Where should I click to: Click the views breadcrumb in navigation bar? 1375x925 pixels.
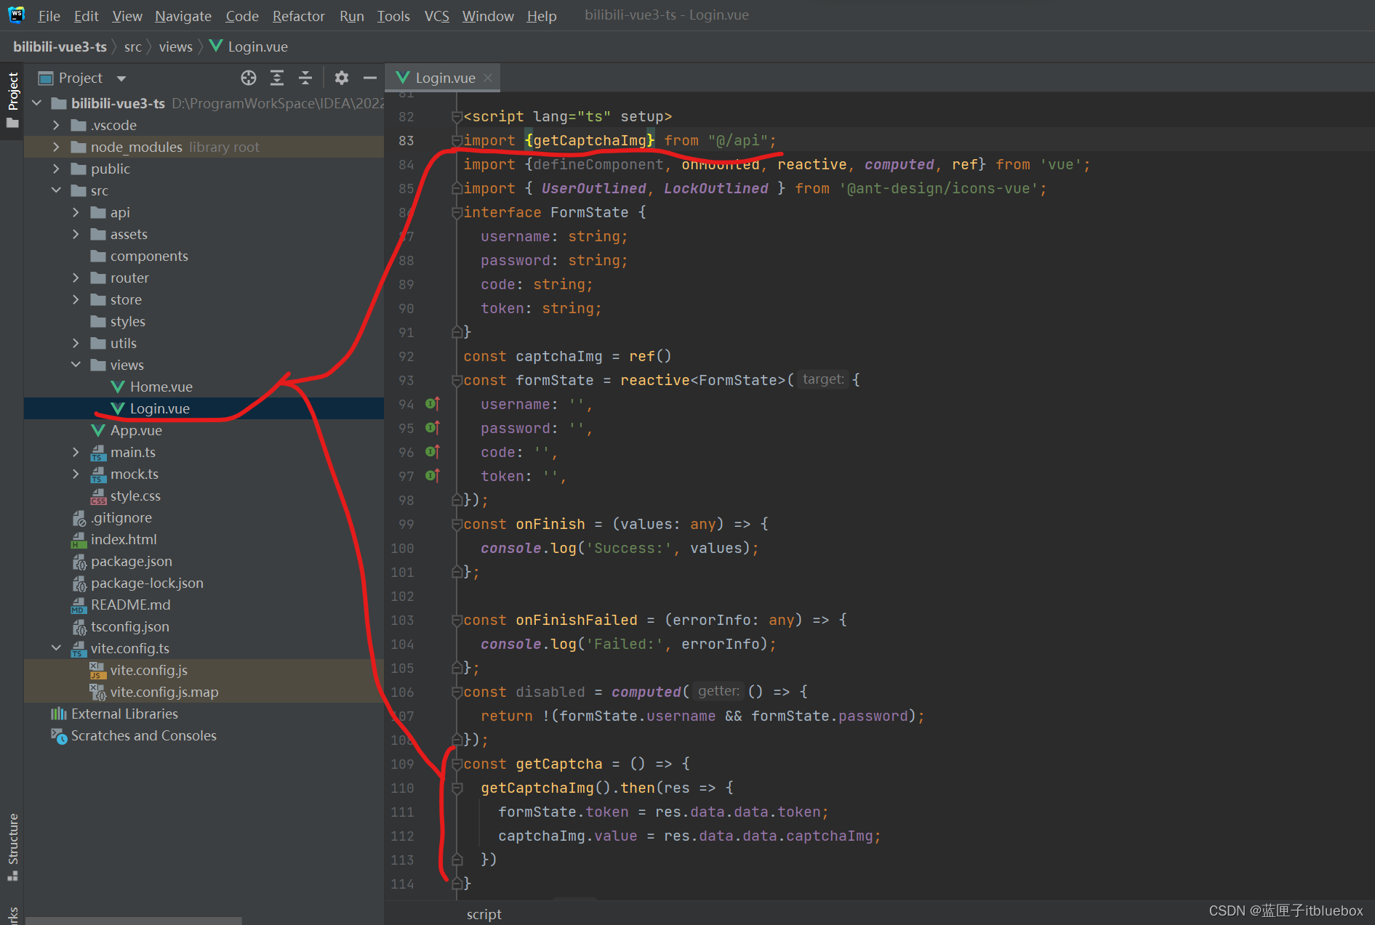tap(175, 47)
